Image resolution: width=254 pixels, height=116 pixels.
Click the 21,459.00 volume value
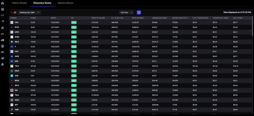(95, 95)
